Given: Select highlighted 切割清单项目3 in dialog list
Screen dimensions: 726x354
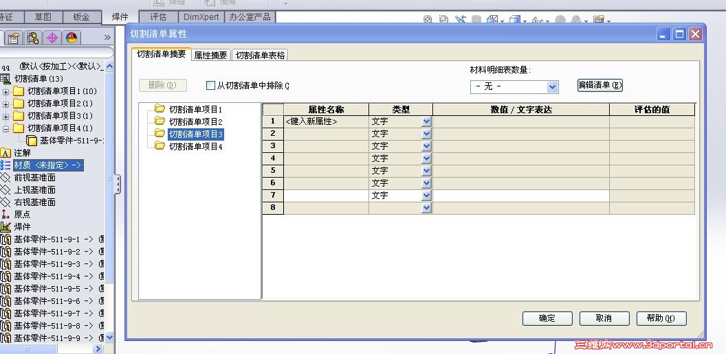Looking at the screenshot, I should pos(196,134).
